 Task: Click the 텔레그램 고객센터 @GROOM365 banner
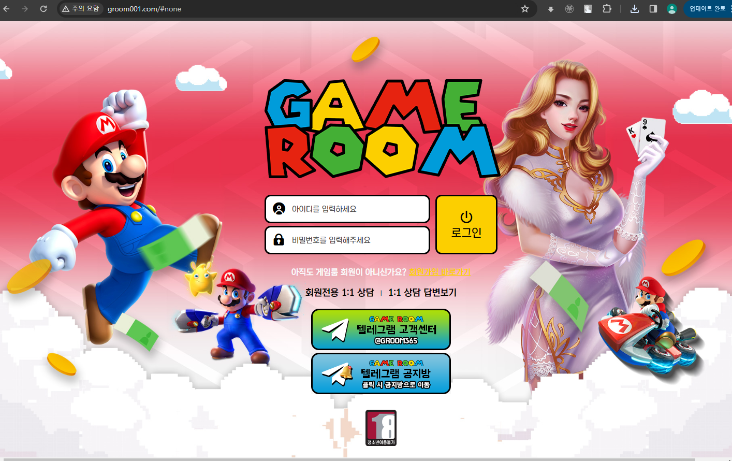[380, 329]
